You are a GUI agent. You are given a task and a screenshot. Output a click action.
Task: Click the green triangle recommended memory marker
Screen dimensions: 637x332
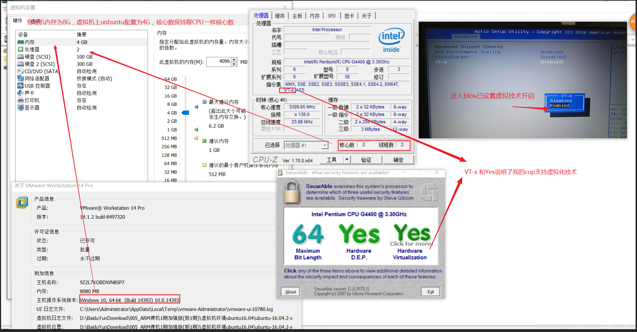(196, 129)
